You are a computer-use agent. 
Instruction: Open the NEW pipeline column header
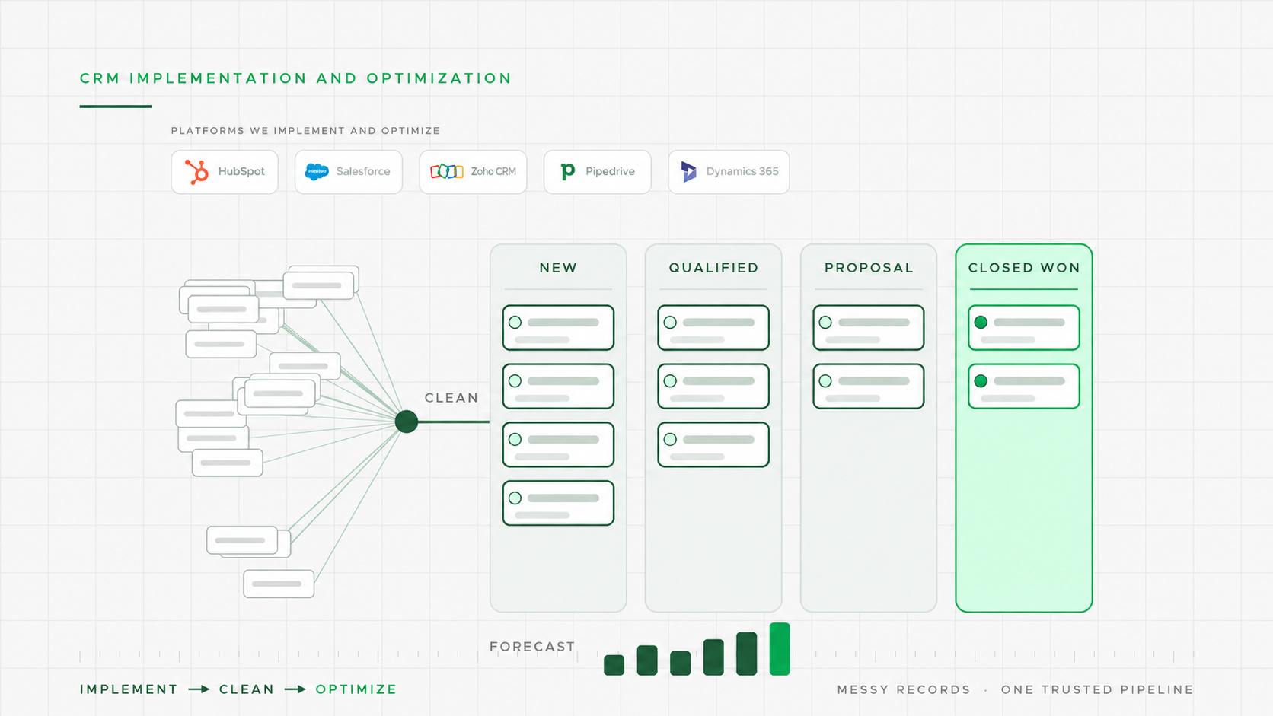tap(558, 268)
